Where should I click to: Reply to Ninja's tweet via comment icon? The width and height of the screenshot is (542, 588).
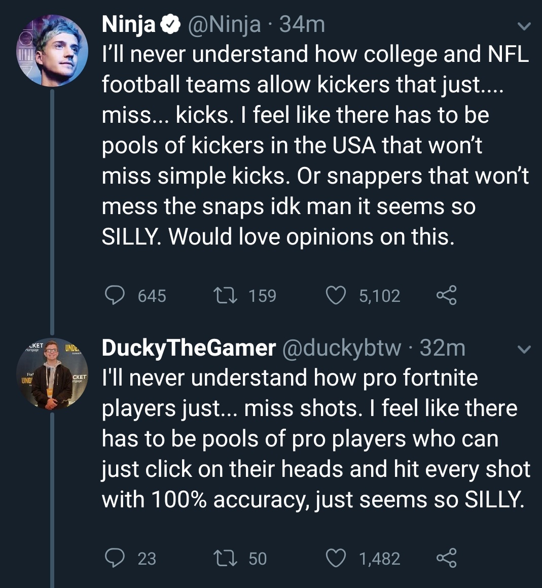tap(115, 295)
